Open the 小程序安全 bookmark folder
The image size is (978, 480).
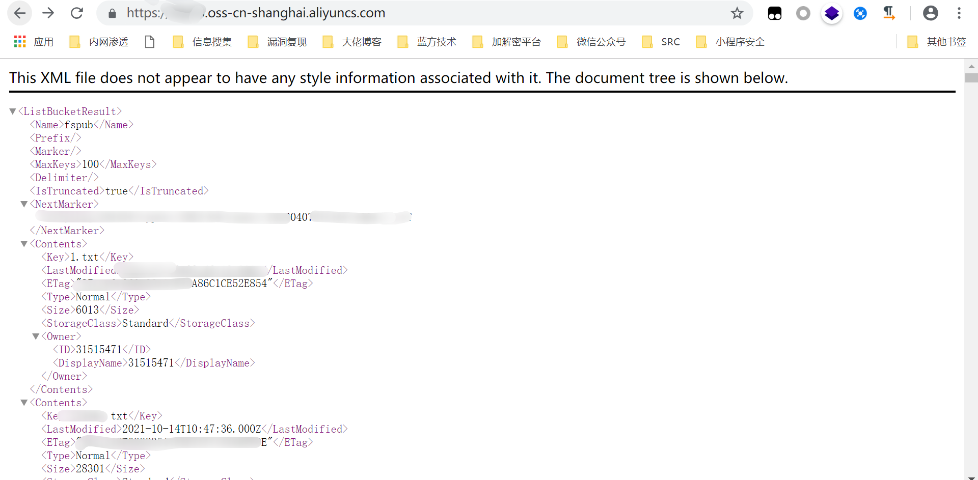tap(730, 42)
